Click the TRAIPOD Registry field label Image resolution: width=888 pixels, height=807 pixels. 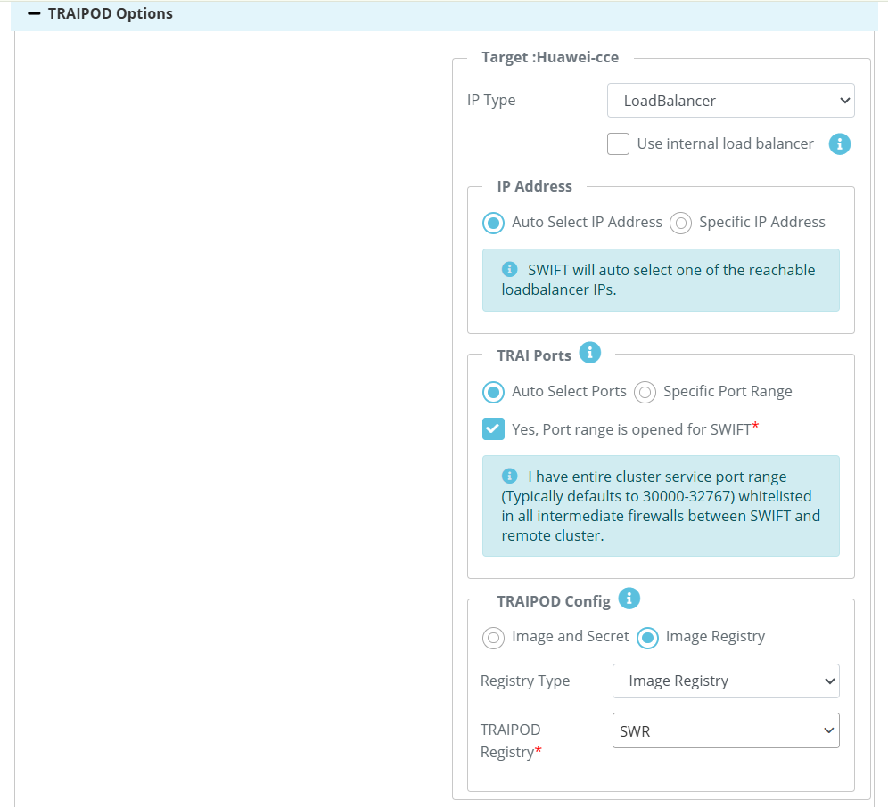tap(511, 741)
